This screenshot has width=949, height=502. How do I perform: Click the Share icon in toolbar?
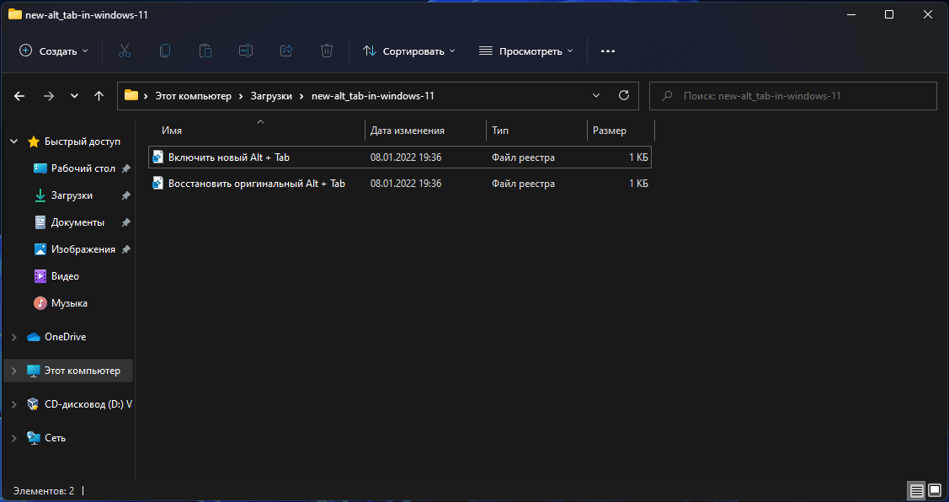(x=286, y=51)
